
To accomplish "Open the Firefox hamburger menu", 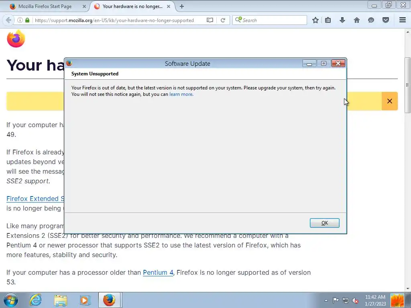I will coord(403,20).
